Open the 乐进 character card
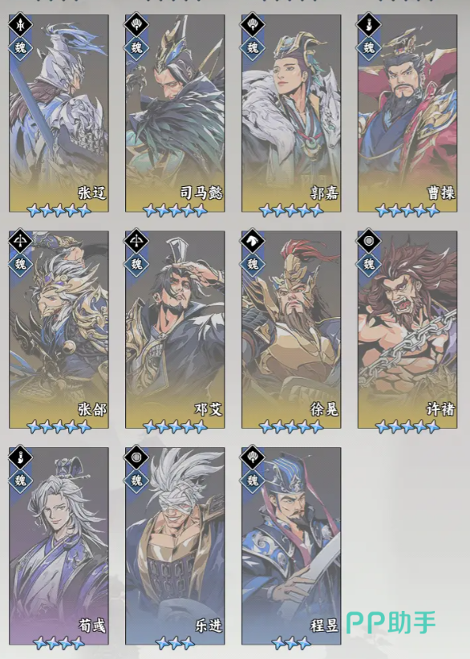This screenshot has height=659, width=470. pos(175,546)
